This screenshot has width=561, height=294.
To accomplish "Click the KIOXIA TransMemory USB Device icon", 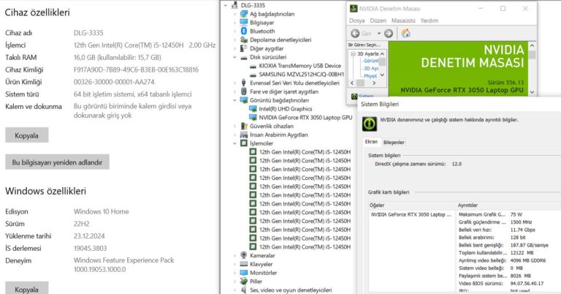I will (x=253, y=66).
